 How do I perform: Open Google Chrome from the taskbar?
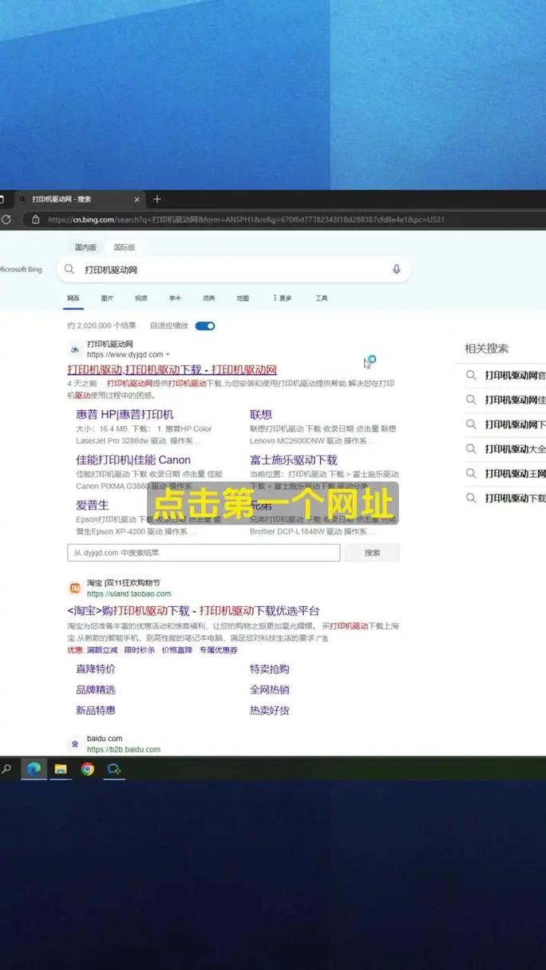[87, 769]
